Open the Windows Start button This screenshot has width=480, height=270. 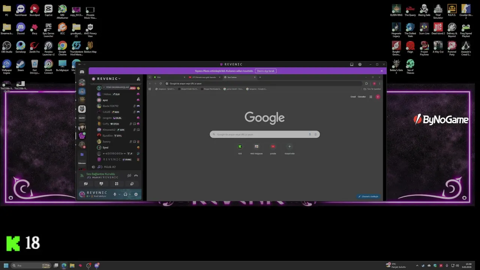pos(6,265)
